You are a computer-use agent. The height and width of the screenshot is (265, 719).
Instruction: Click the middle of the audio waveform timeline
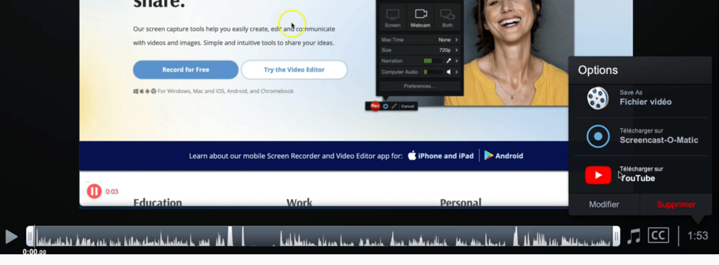[x=323, y=236]
